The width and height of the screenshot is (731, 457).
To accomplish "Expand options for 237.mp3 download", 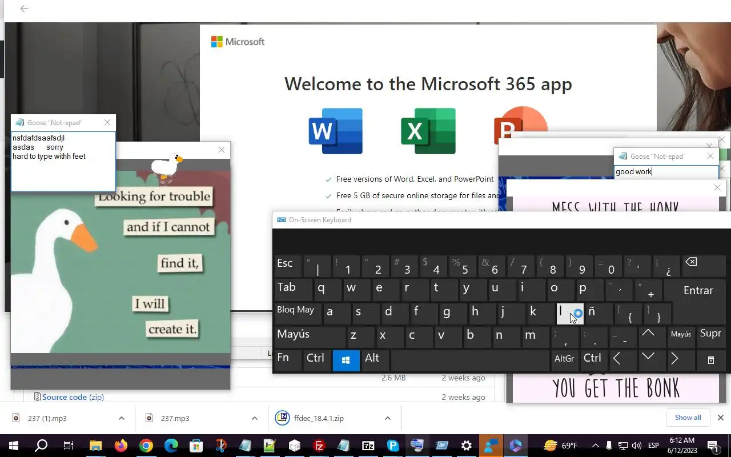I will pos(254,418).
